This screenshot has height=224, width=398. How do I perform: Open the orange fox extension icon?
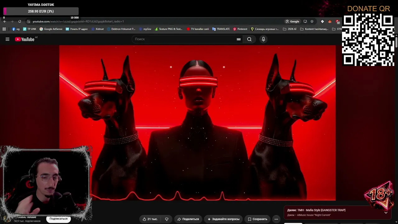pos(330,21)
